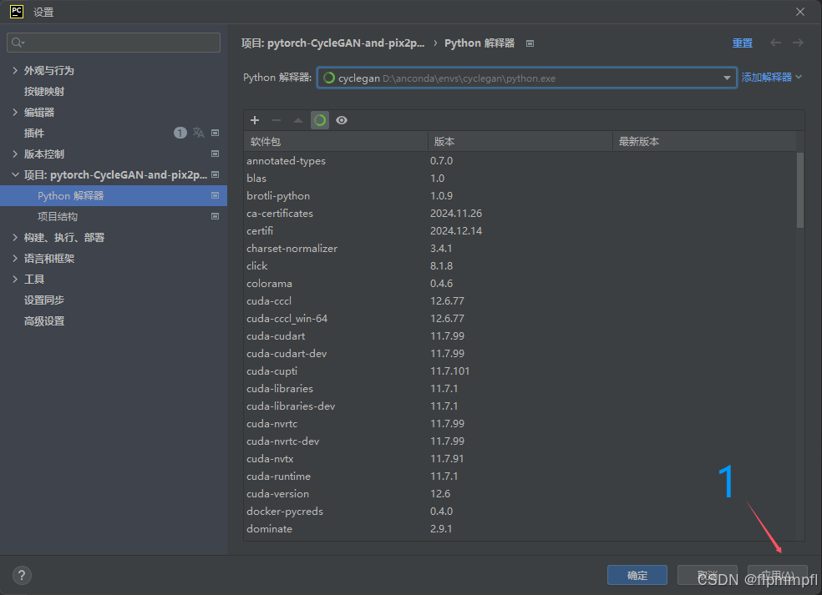The image size is (822, 595).
Task: Click the update badge next to 插件
Action: (x=180, y=133)
